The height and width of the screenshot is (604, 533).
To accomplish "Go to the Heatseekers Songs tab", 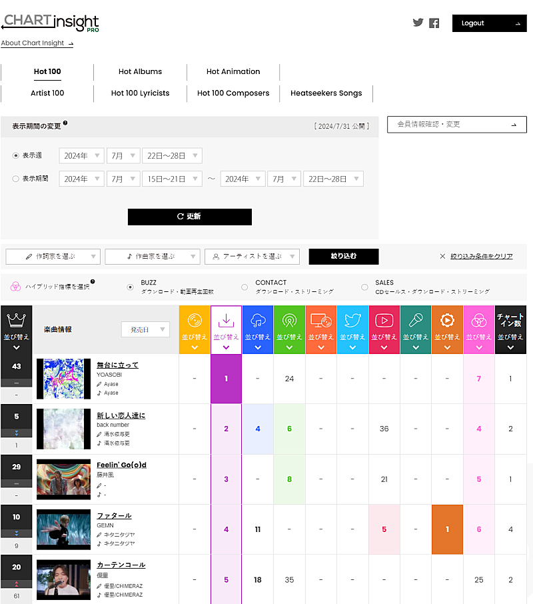I will click(326, 93).
